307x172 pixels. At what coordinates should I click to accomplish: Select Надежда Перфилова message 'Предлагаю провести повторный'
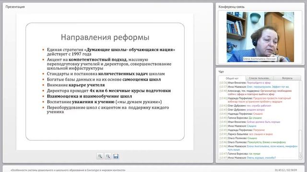255,100
